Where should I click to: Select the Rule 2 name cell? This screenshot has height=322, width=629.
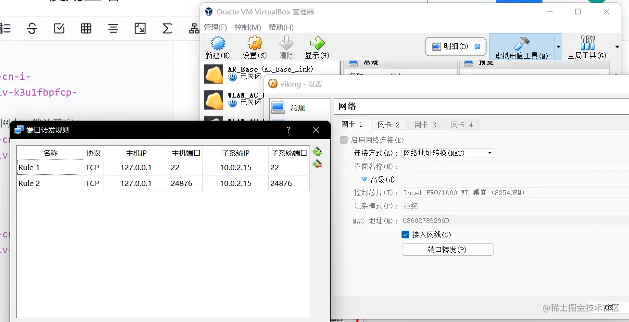coord(50,183)
